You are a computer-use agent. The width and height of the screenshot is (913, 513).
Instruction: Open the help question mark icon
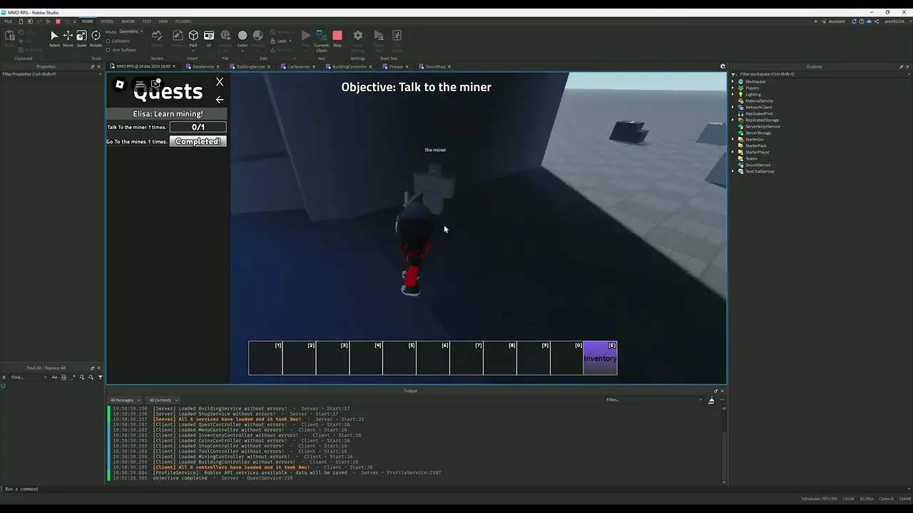(862, 21)
